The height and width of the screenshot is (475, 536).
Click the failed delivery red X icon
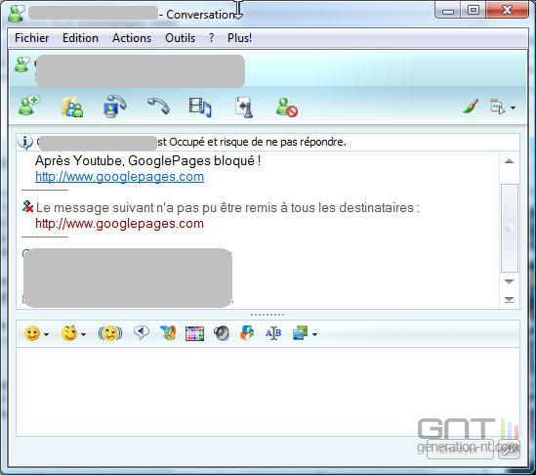pos(27,206)
